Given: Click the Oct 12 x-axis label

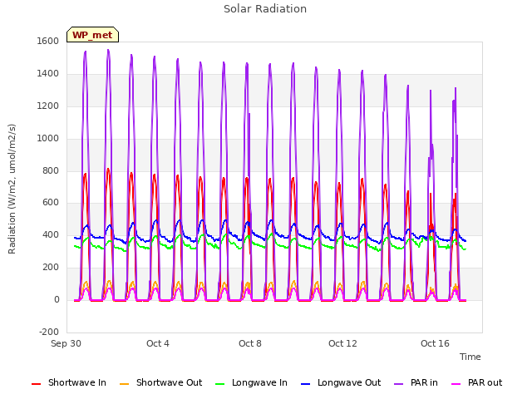Looking at the screenshot, I should (342, 343).
